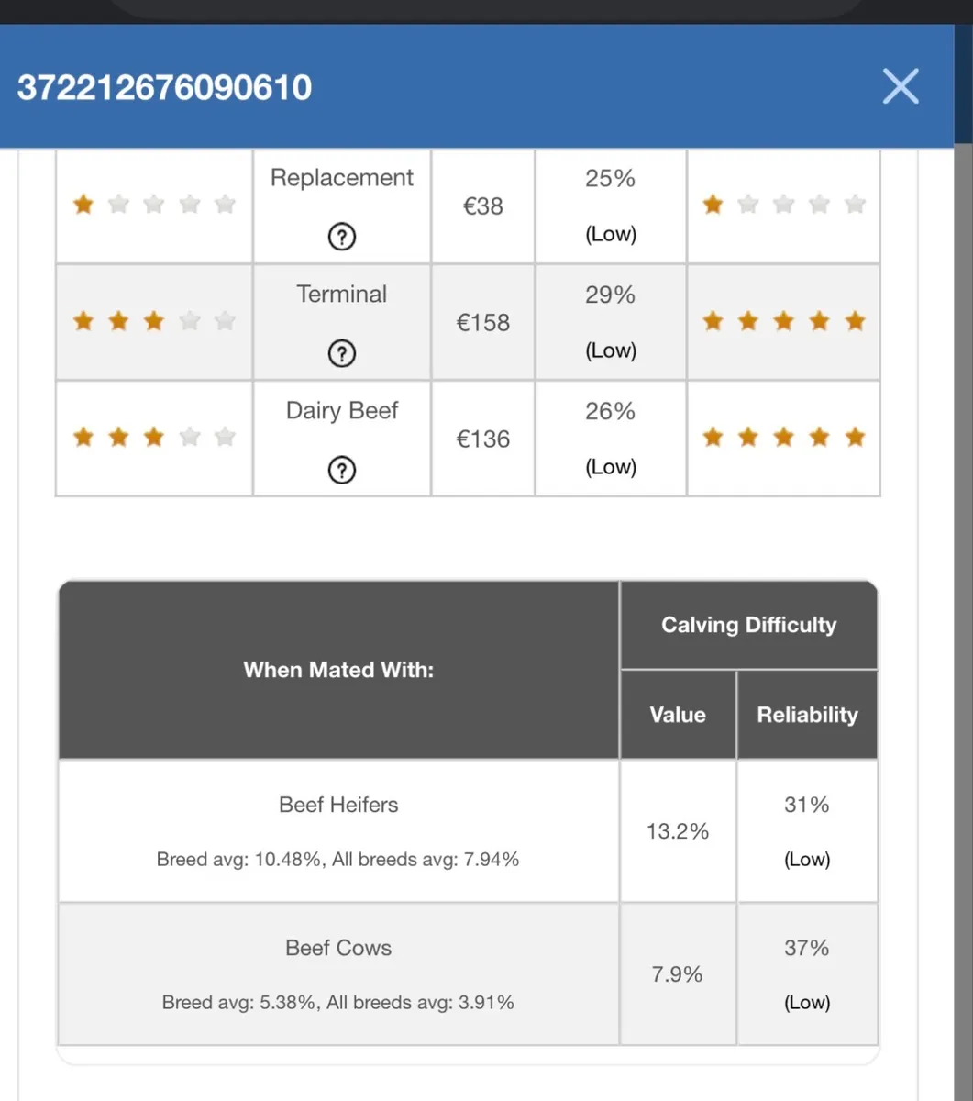Click the Terminal five-star rating on right

(784, 320)
